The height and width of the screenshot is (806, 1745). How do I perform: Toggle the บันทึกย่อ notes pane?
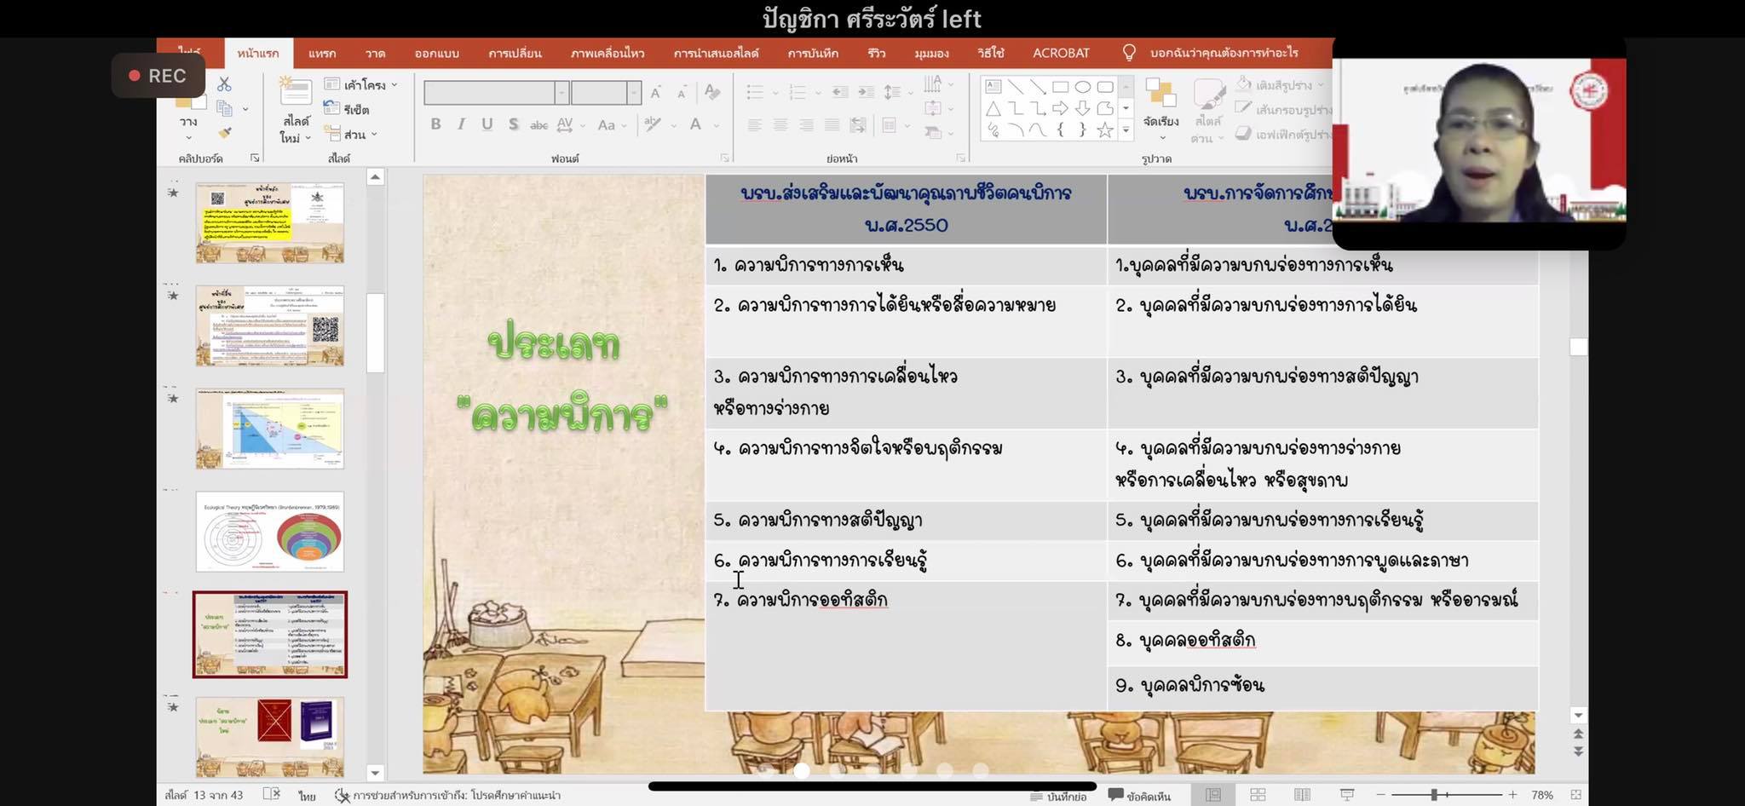coord(1058,796)
